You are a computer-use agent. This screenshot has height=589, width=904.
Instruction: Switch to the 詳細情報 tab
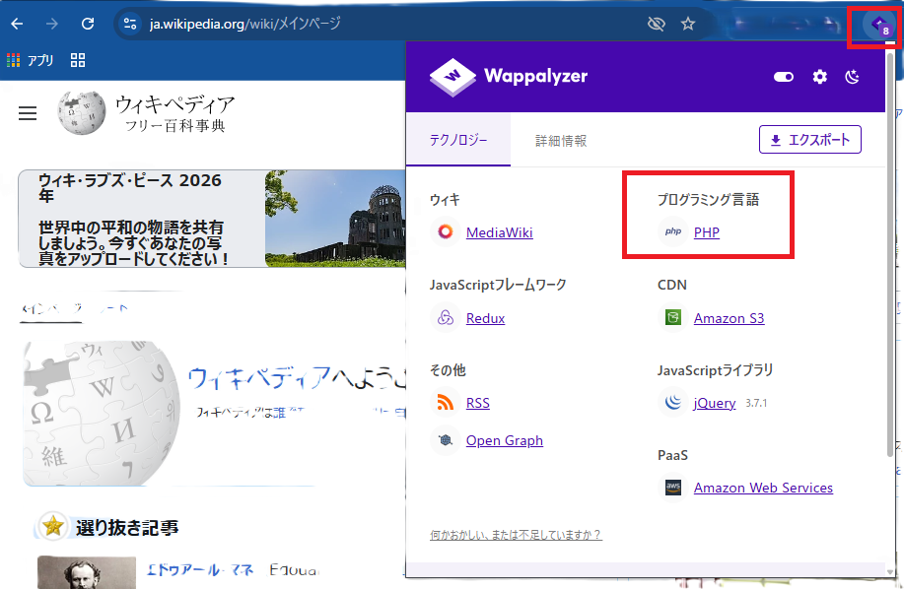(561, 141)
